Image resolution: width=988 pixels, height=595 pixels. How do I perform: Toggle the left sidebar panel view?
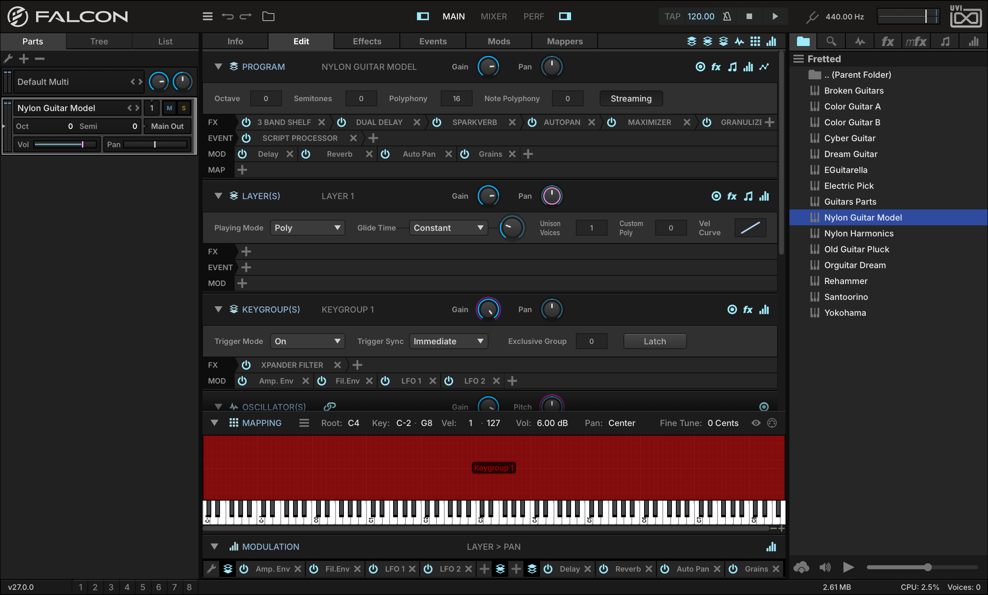423,16
